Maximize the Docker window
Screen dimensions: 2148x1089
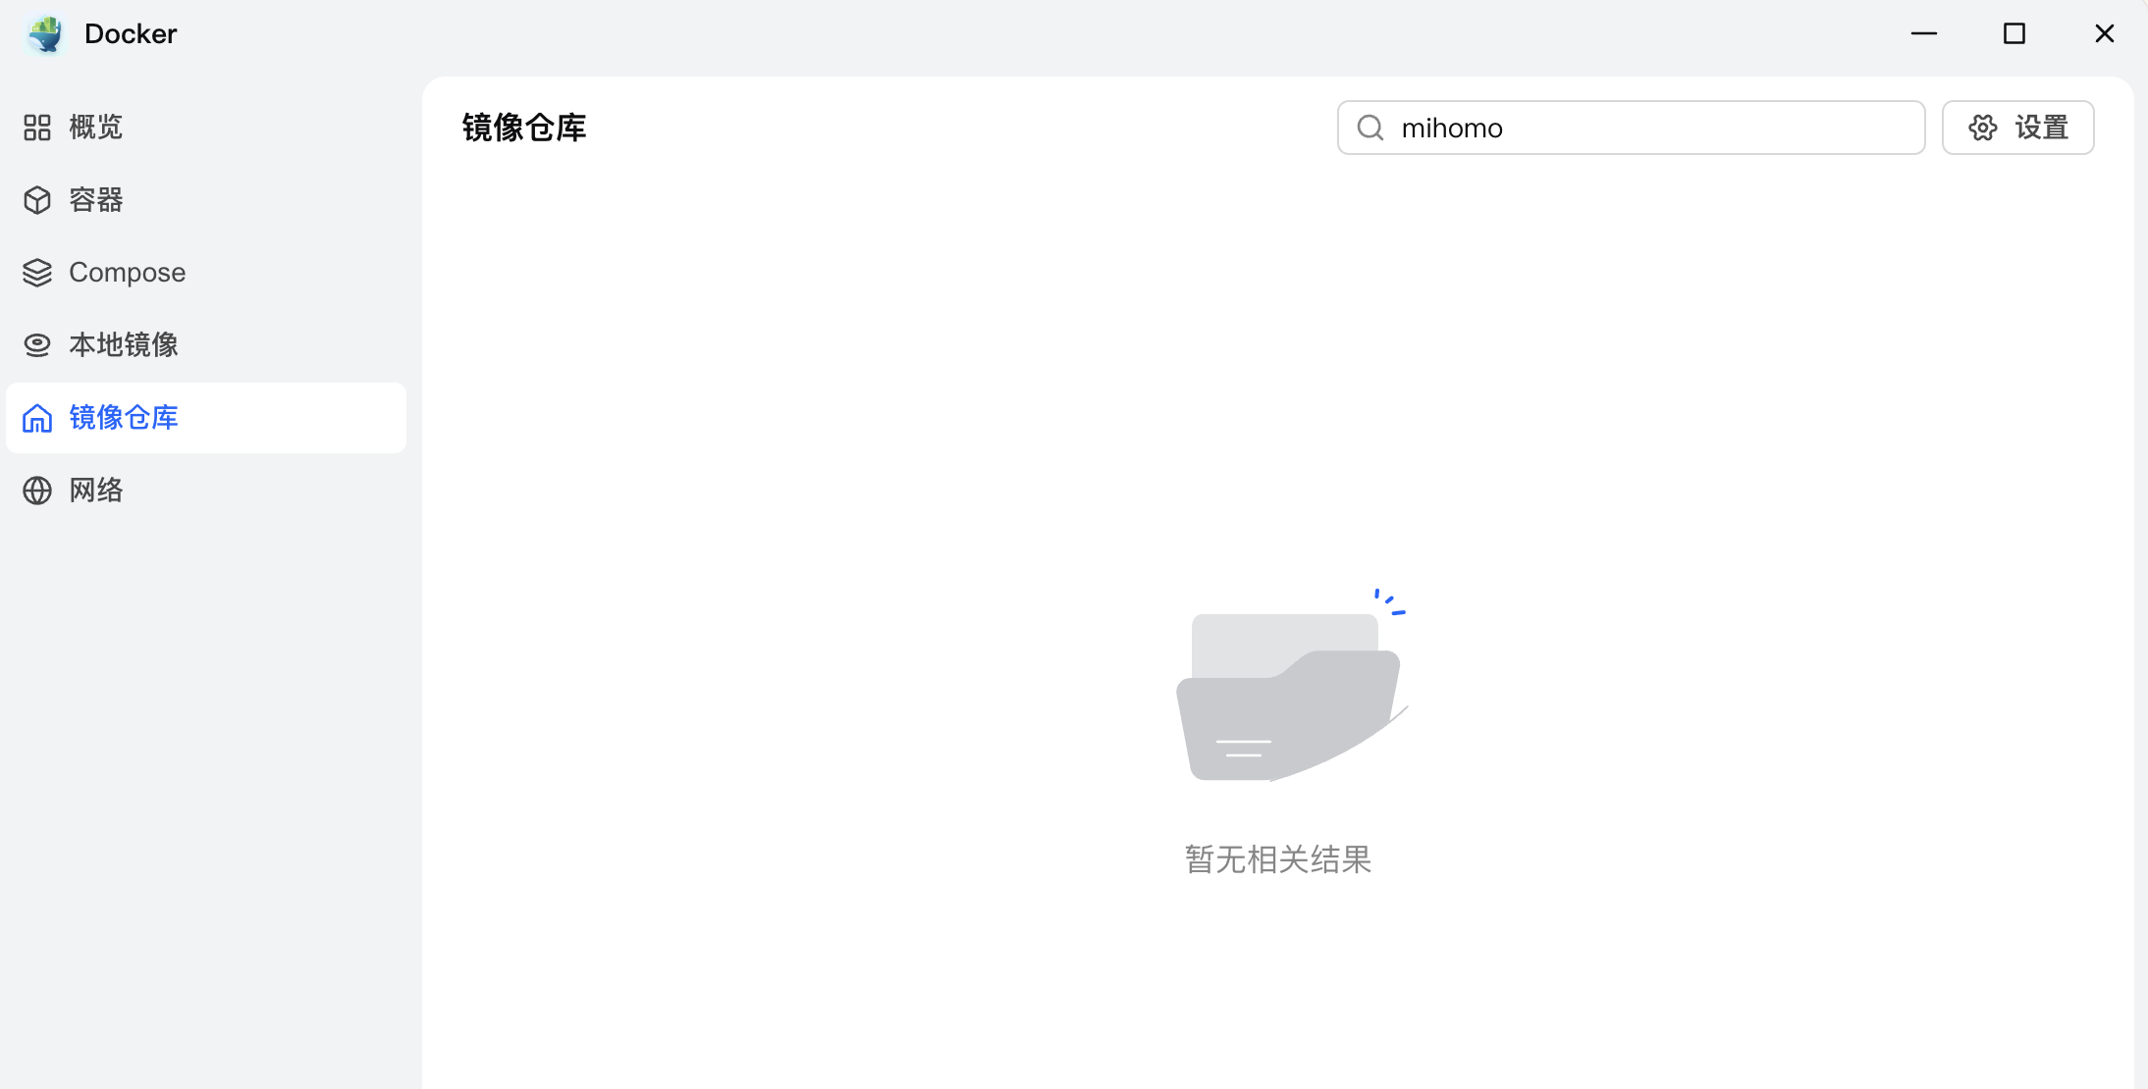click(2014, 33)
